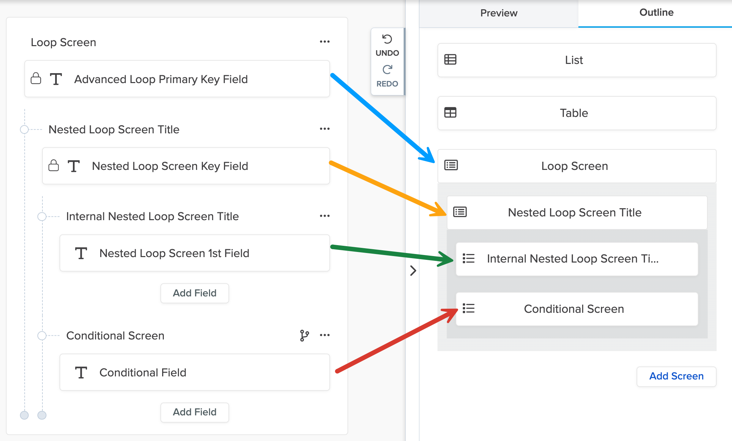The width and height of the screenshot is (732, 441).
Task: Click lock icon on Nested Loop Screen Key Field
Action: pyautogui.click(x=54, y=166)
